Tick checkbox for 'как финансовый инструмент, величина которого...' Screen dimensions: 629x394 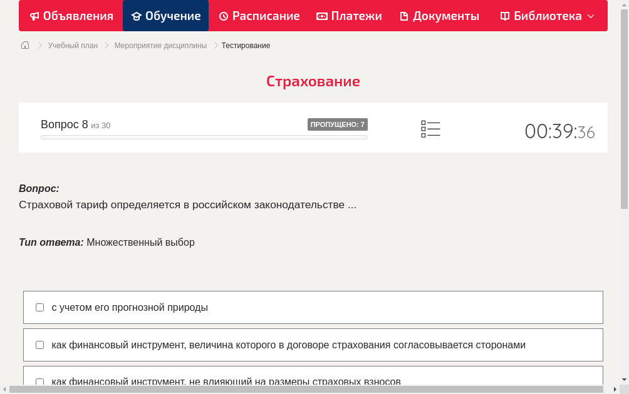tap(39, 345)
